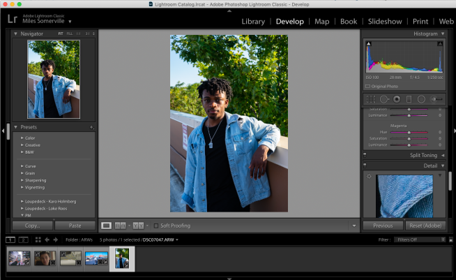Toggle the Split Toning panel switch
456x280 pixels.
(x=365, y=155)
